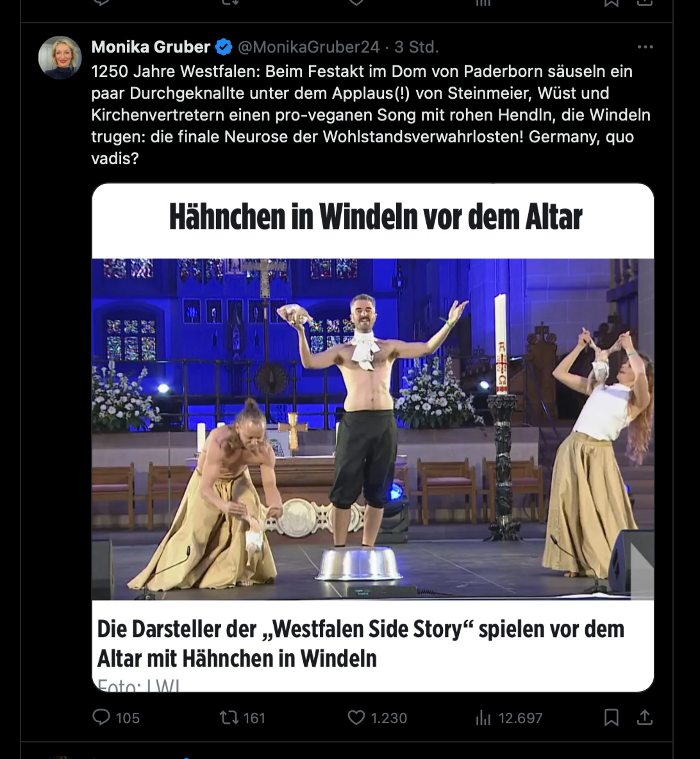Click the tweet text about 1250 Jahre Westfalen
This screenshot has width=700, height=759.
pyautogui.click(x=371, y=115)
